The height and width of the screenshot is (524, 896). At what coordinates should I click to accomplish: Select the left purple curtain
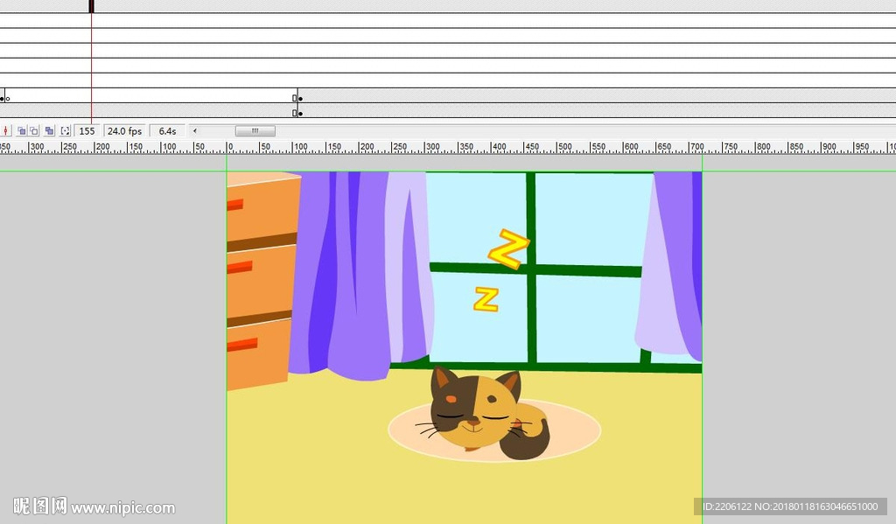[x=360, y=275]
